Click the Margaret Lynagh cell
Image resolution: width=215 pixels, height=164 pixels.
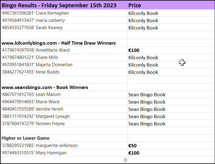pyautogui.click(x=64, y=116)
